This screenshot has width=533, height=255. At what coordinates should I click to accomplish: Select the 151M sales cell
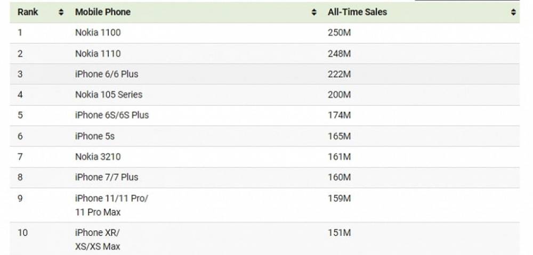[x=339, y=233]
